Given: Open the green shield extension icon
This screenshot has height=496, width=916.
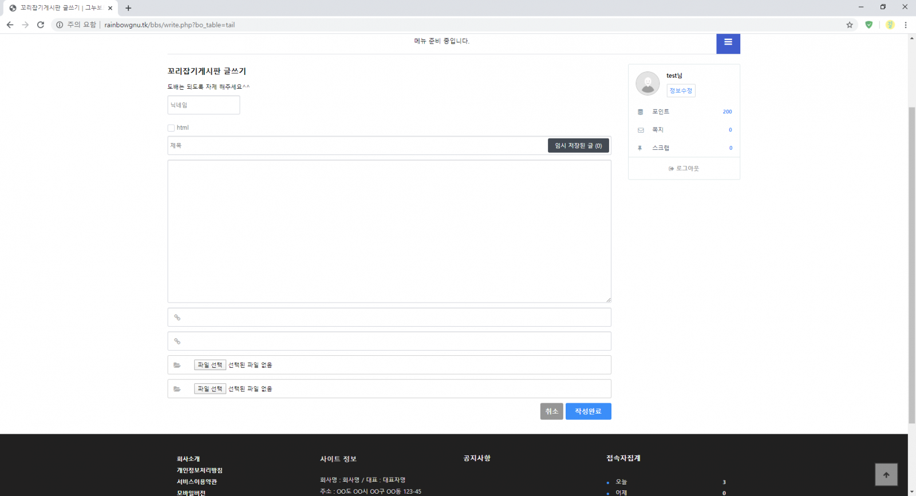Looking at the screenshot, I should point(868,25).
